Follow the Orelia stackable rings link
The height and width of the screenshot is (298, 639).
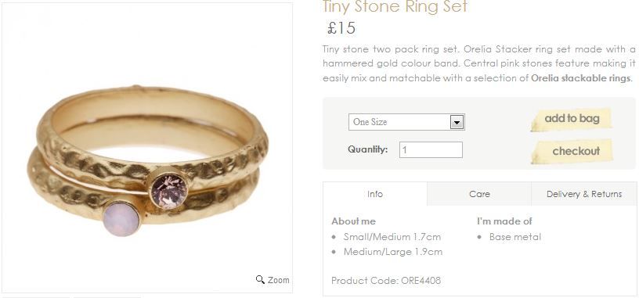tap(581, 77)
